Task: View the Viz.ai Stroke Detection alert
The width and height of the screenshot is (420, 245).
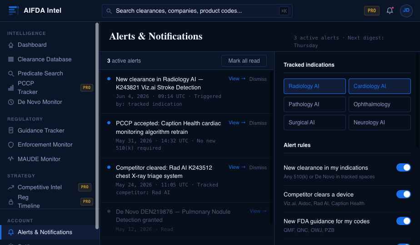Action: tap(237, 78)
